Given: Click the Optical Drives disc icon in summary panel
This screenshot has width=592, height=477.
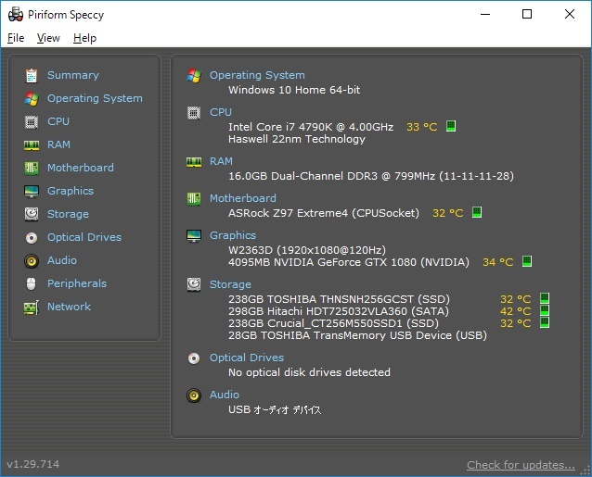Looking at the screenshot, I should [x=194, y=358].
